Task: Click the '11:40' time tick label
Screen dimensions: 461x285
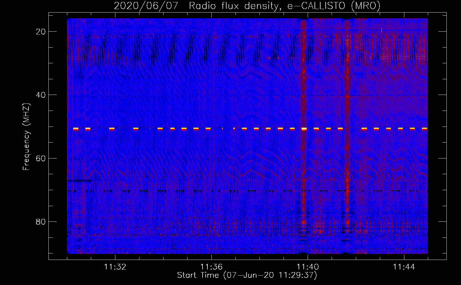Action: [308, 267]
